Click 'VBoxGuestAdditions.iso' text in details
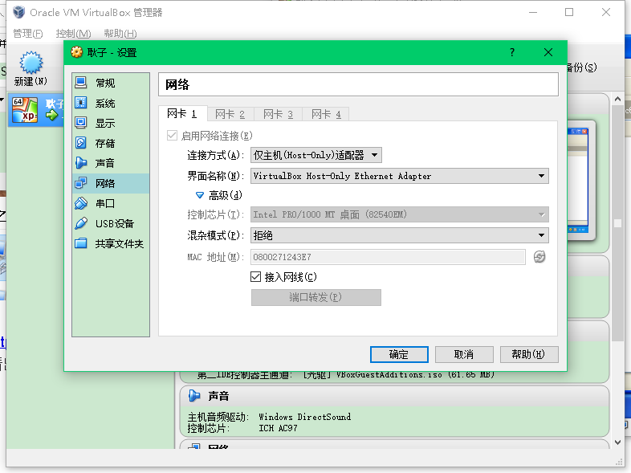The image size is (631, 473). click(389, 375)
